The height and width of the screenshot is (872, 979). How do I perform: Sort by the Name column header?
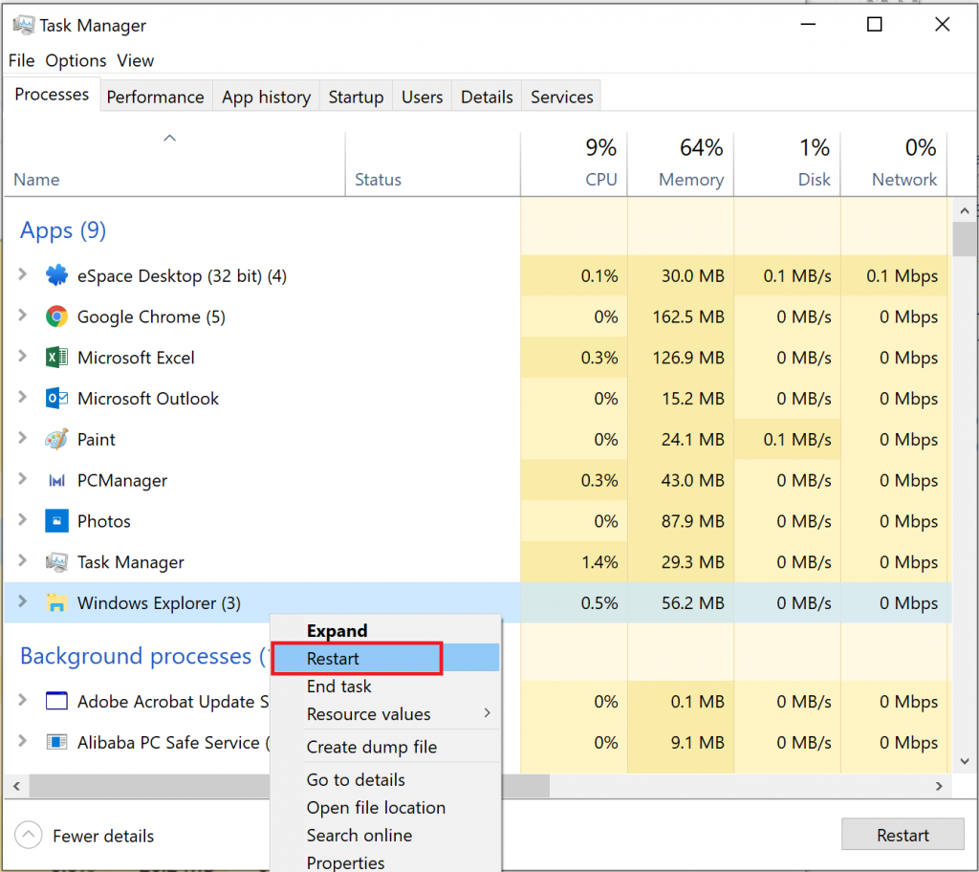click(x=175, y=163)
